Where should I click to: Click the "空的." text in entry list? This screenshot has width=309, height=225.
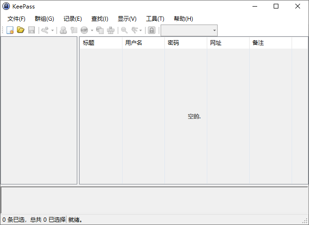coord(194,117)
